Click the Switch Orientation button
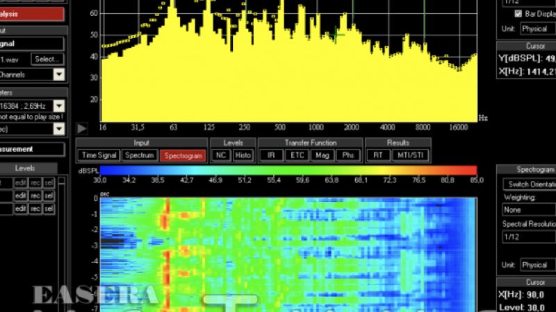The height and width of the screenshot is (312, 556). coord(530,184)
